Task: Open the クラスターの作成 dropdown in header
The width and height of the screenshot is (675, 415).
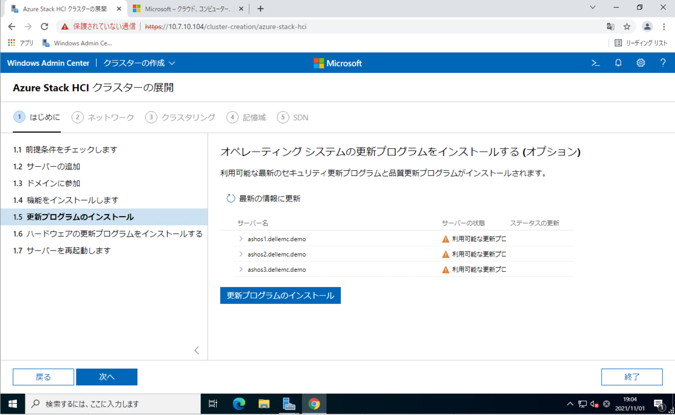Action: 139,63
